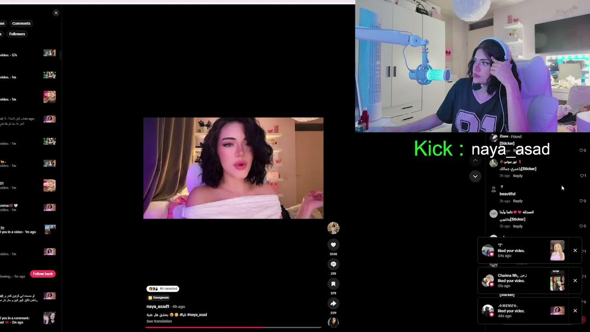This screenshot has width=590, height=332.
Task: Click the 48 reposted badge
Action: (x=163, y=289)
